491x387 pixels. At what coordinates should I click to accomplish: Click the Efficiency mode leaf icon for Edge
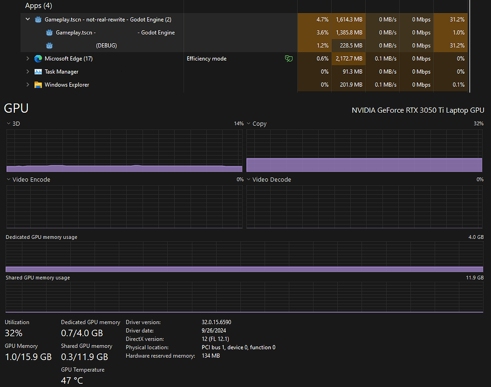tap(289, 58)
